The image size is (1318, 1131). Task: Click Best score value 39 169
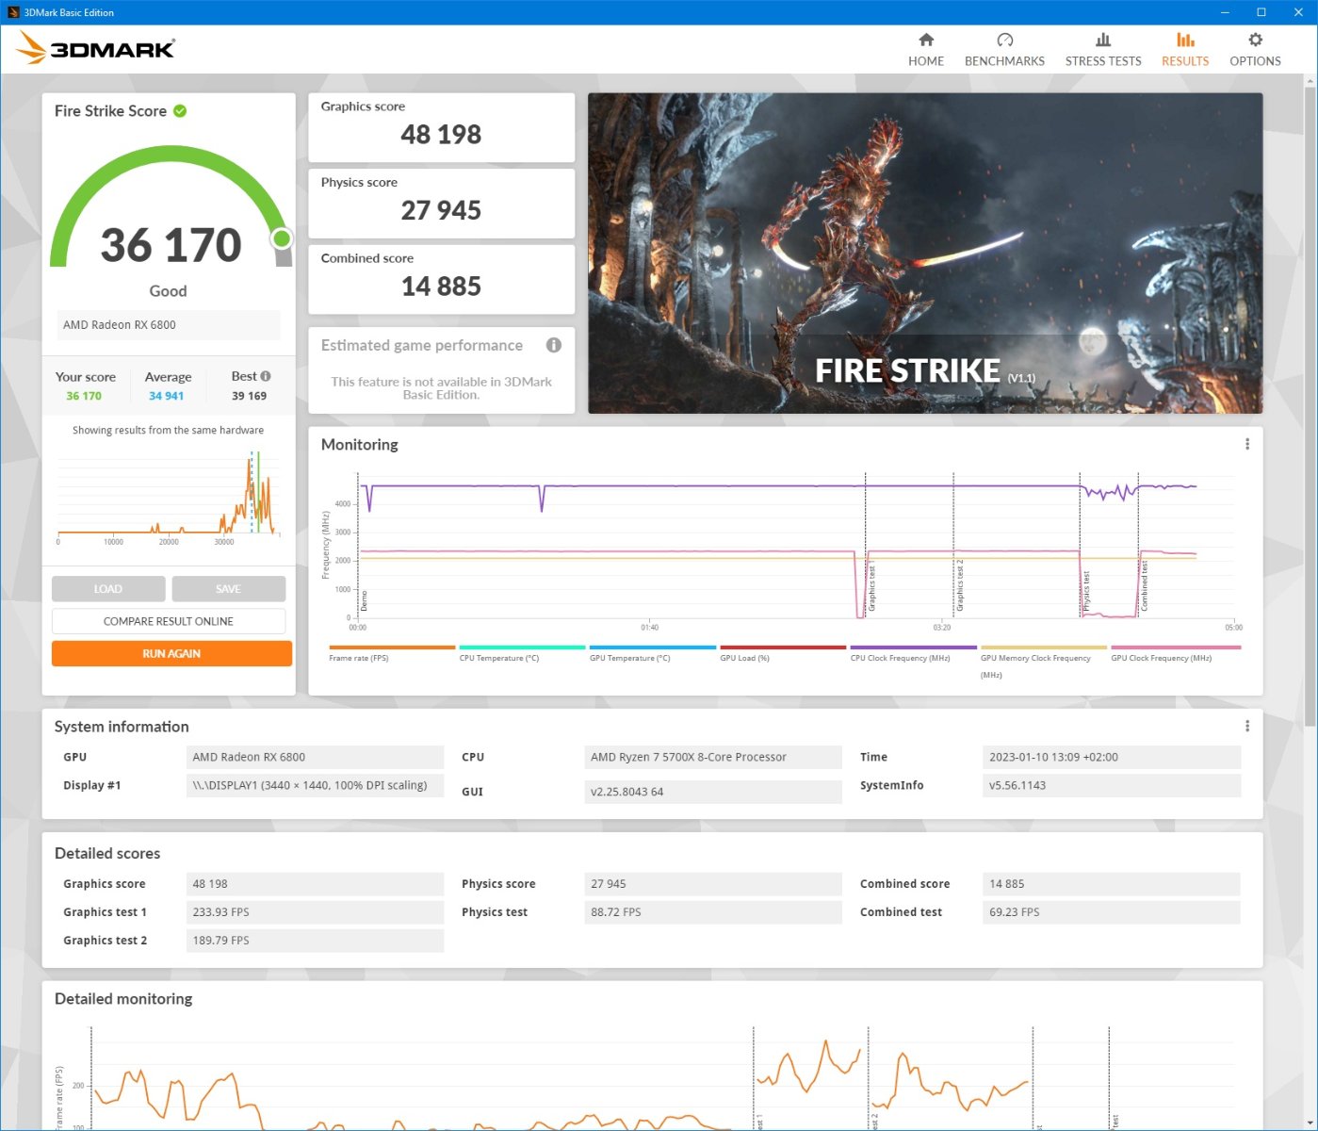coord(249,396)
